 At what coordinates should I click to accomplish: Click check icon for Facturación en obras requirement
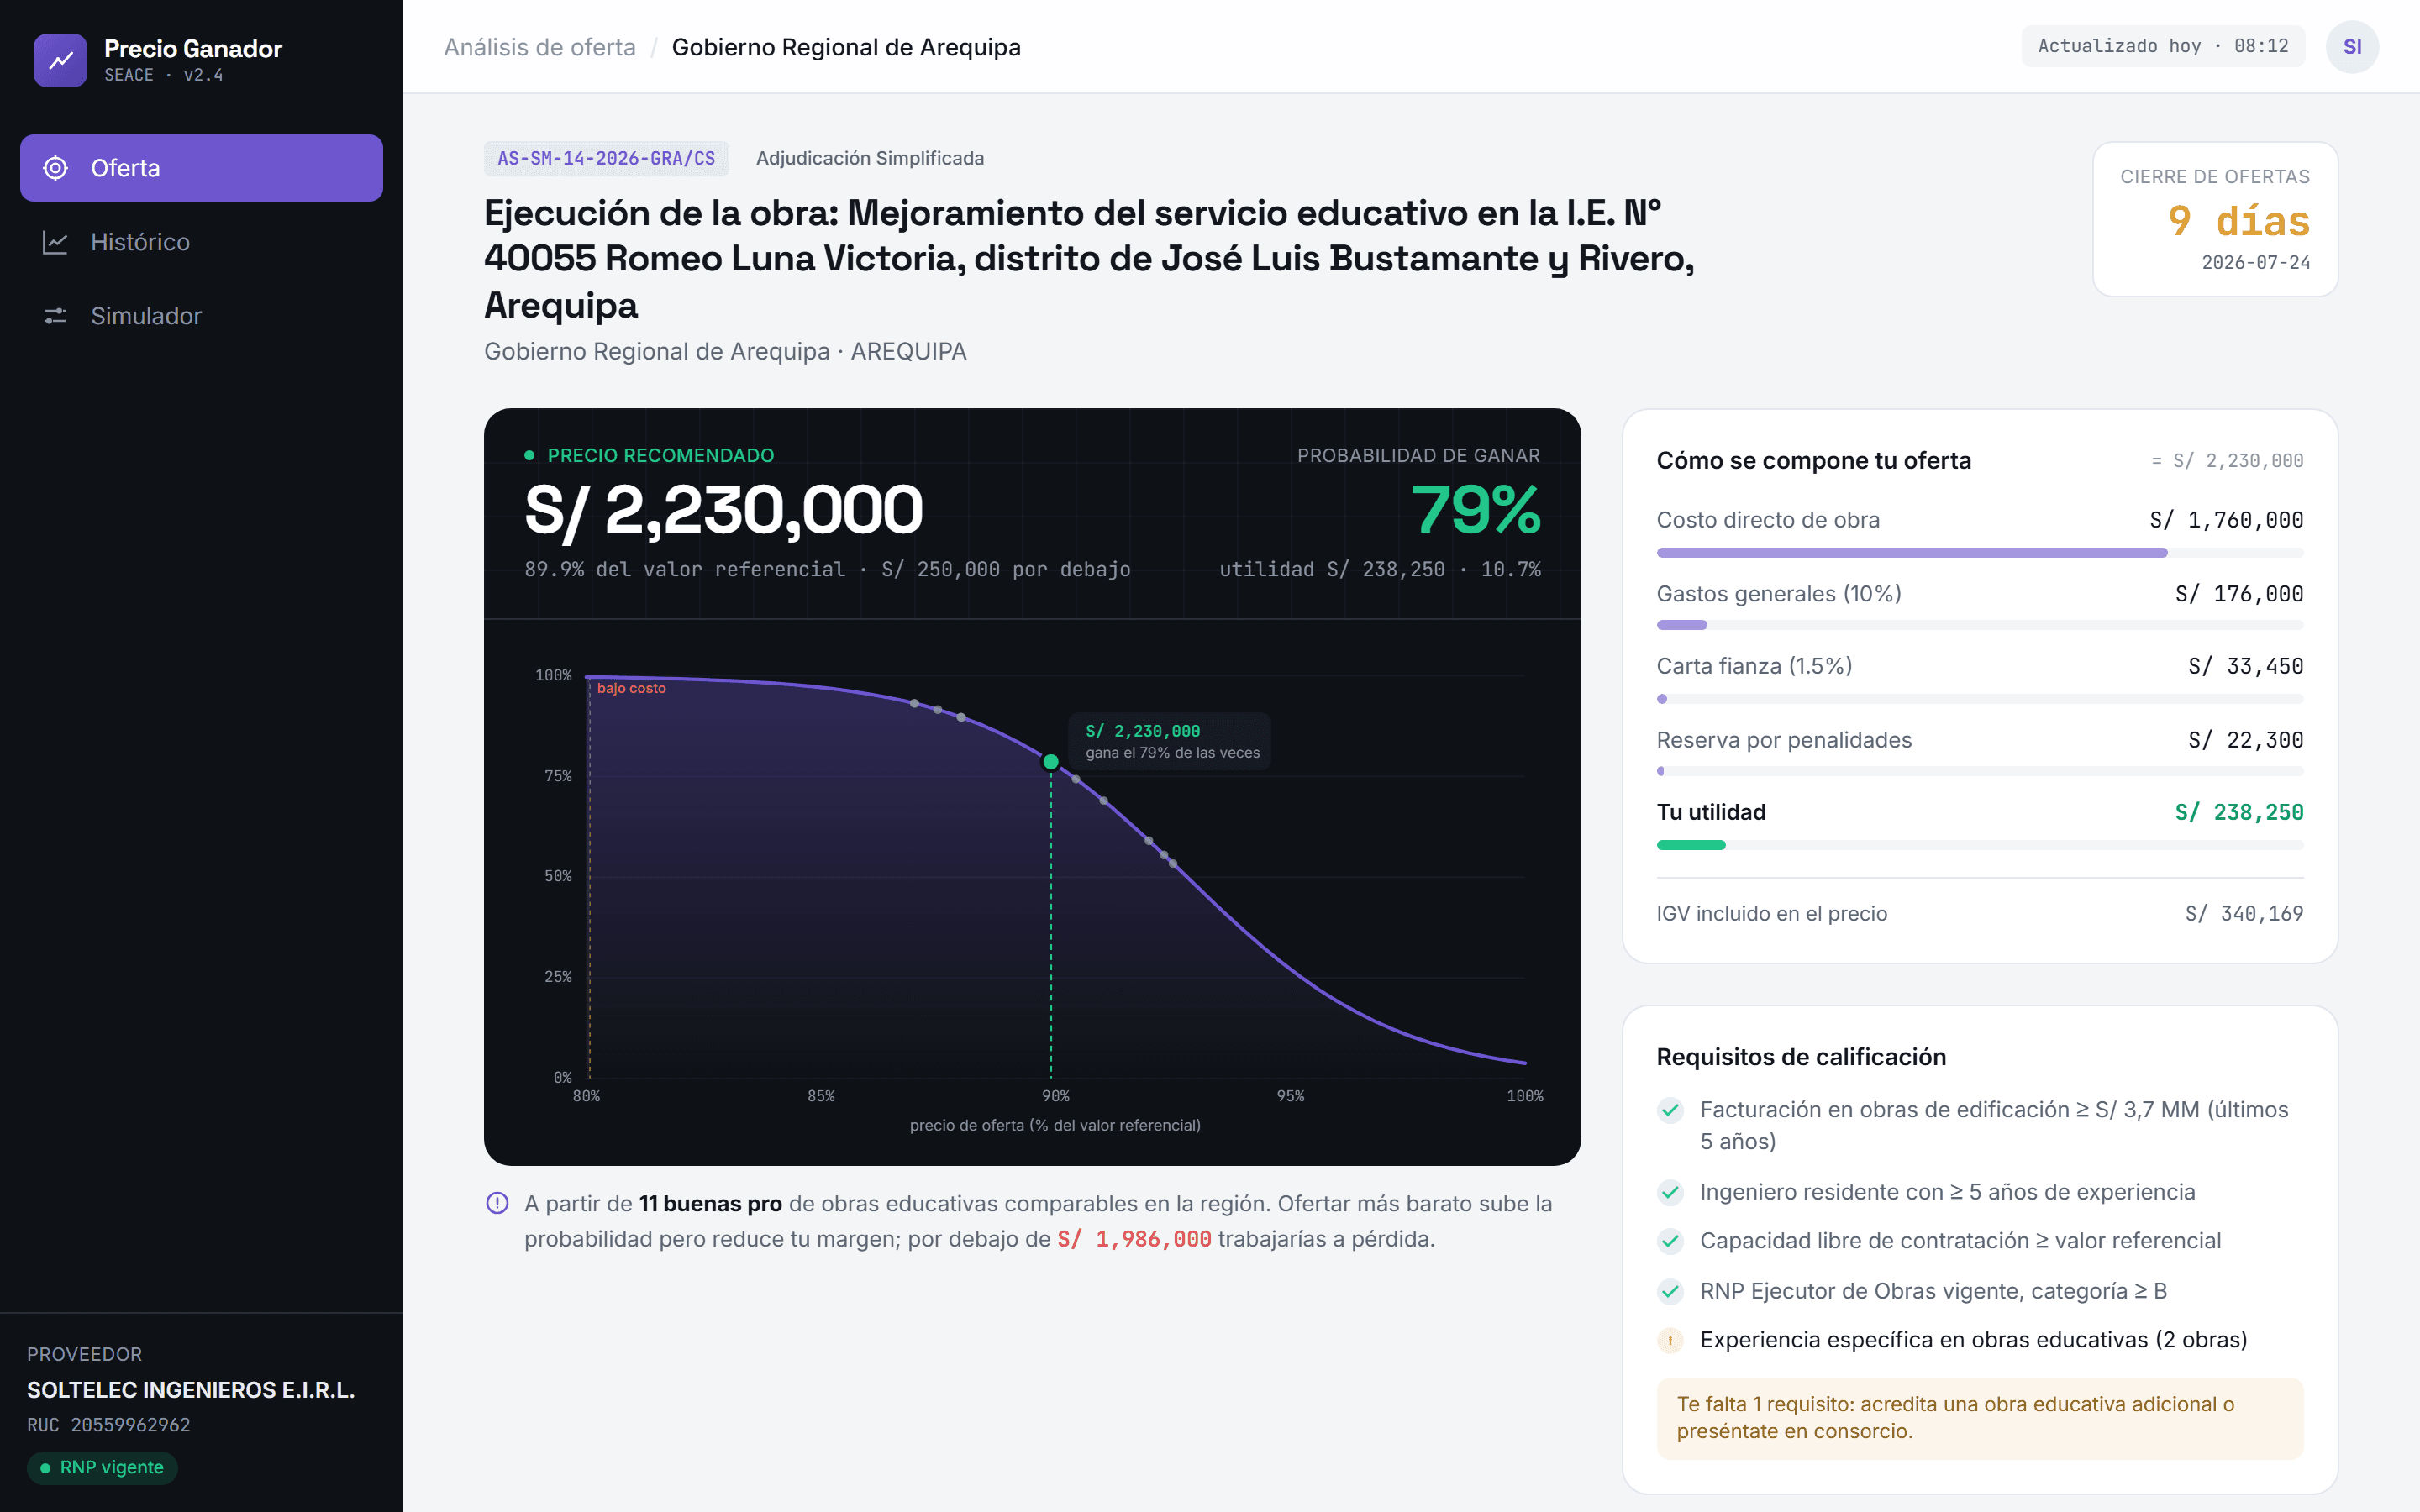[x=1670, y=1110]
